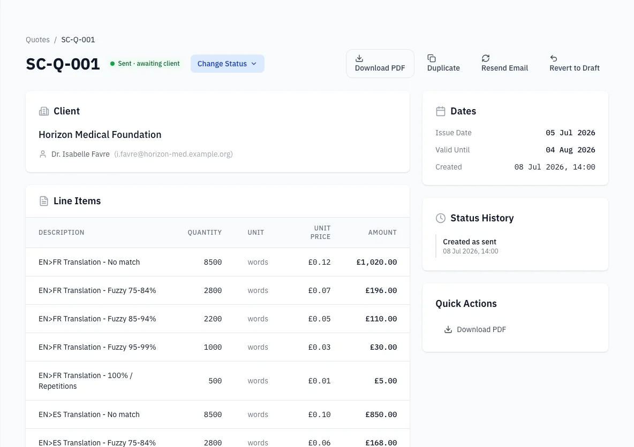This screenshot has width=634, height=447.
Task: Select the EN>ES Translation - No match row
Action: click(217, 414)
